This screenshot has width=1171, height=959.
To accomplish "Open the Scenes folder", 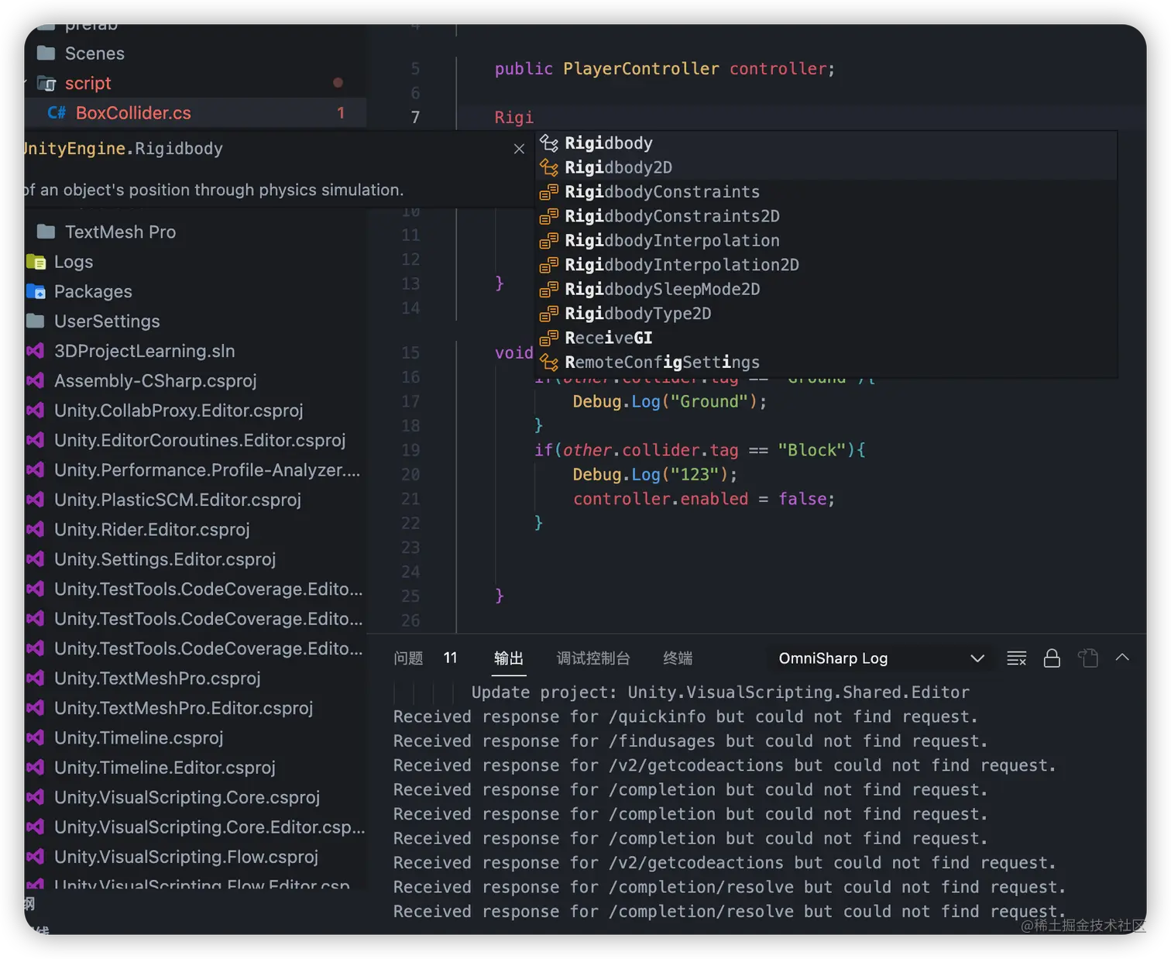I will [195, 53].
